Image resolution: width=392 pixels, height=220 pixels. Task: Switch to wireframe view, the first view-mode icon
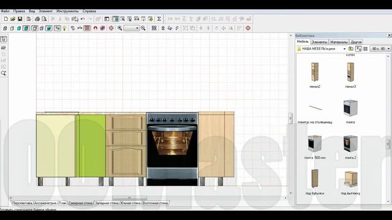tap(5, 28)
